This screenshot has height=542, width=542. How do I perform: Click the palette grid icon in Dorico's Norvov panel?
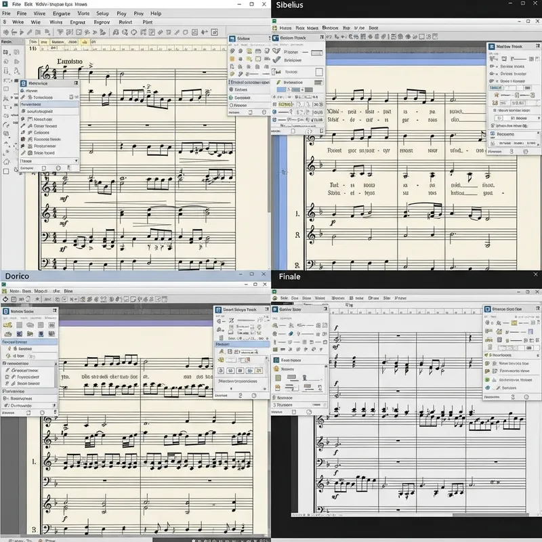(x=20, y=324)
